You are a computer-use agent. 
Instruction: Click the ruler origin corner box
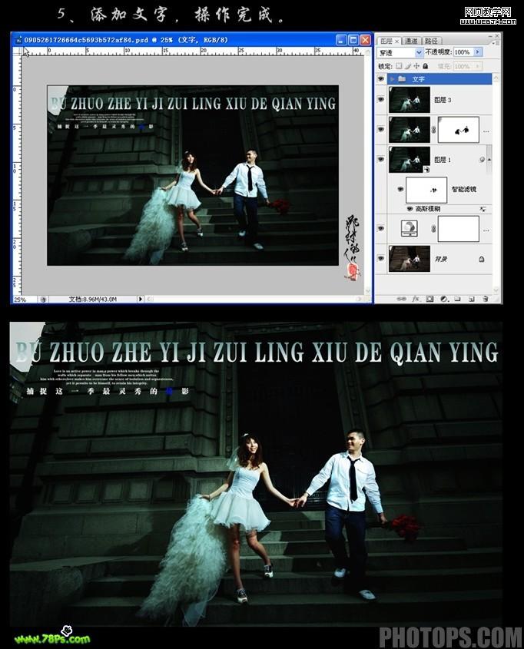(18, 51)
